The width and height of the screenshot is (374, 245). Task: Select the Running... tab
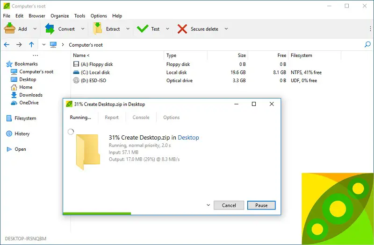pyautogui.click(x=80, y=118)
